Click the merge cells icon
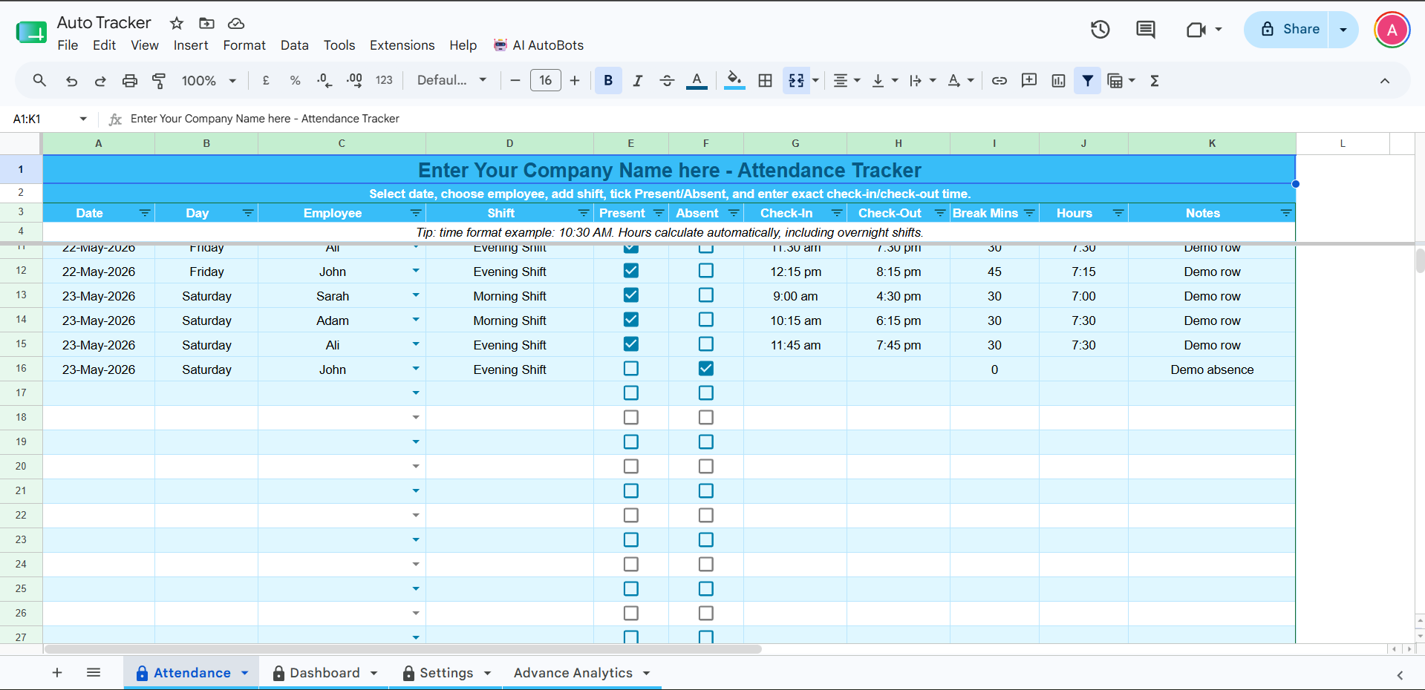The width and height of the screenshot is (1425, 690). [x=796, y=80]
